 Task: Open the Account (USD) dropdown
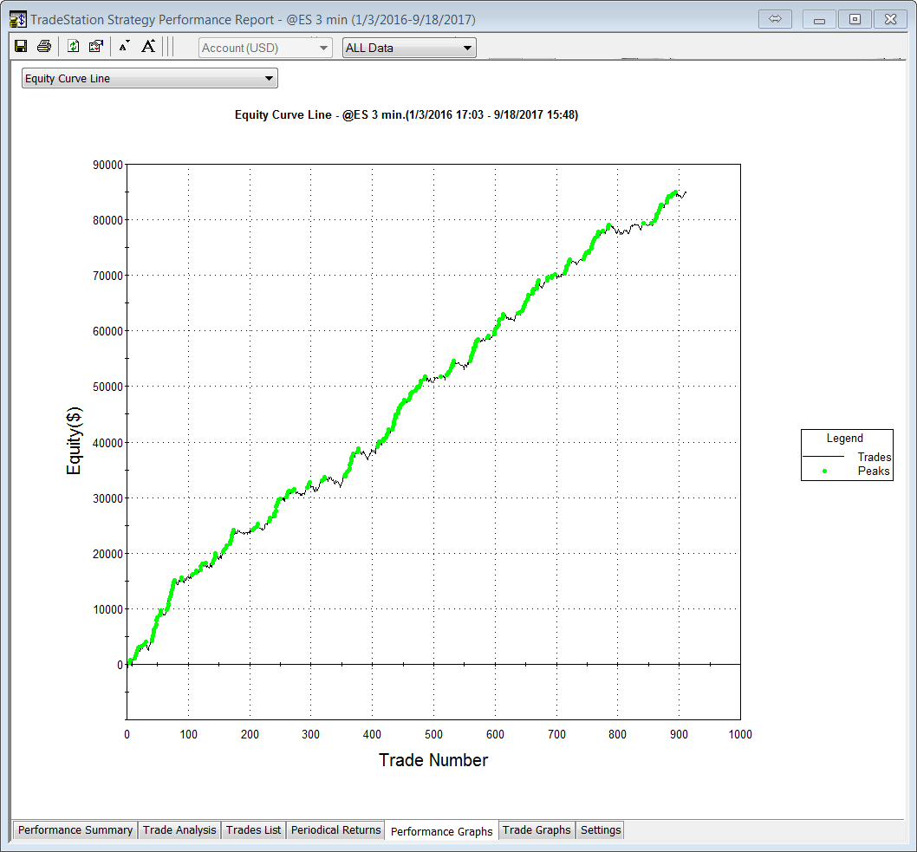click(x=265, y=48)
